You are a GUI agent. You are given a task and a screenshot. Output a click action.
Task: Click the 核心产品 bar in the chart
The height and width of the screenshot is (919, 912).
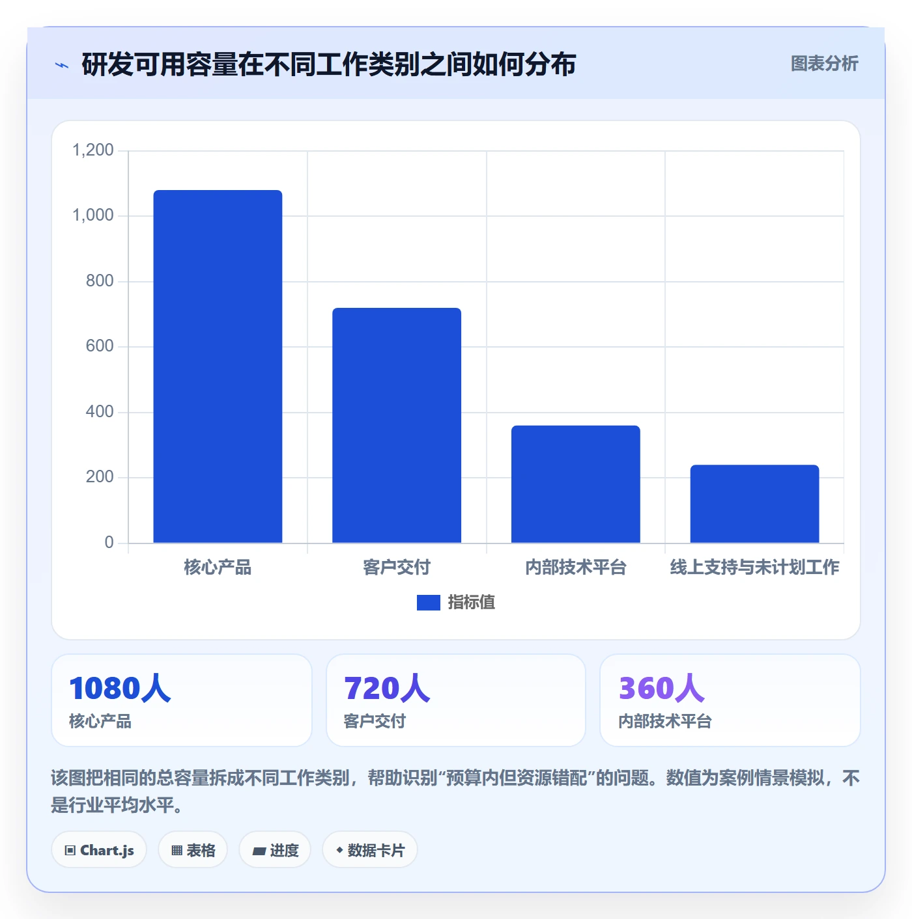(x=218, y=366)
